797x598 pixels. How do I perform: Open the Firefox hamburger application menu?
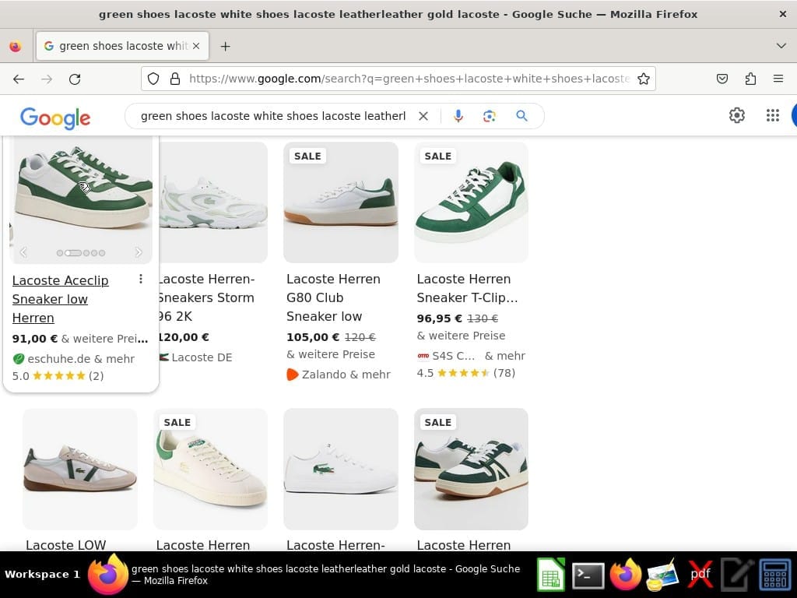coord(778,79)
